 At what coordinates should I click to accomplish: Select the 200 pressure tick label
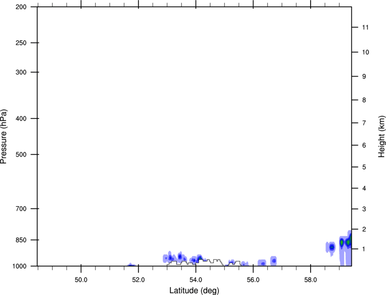(x=21, y=7)
